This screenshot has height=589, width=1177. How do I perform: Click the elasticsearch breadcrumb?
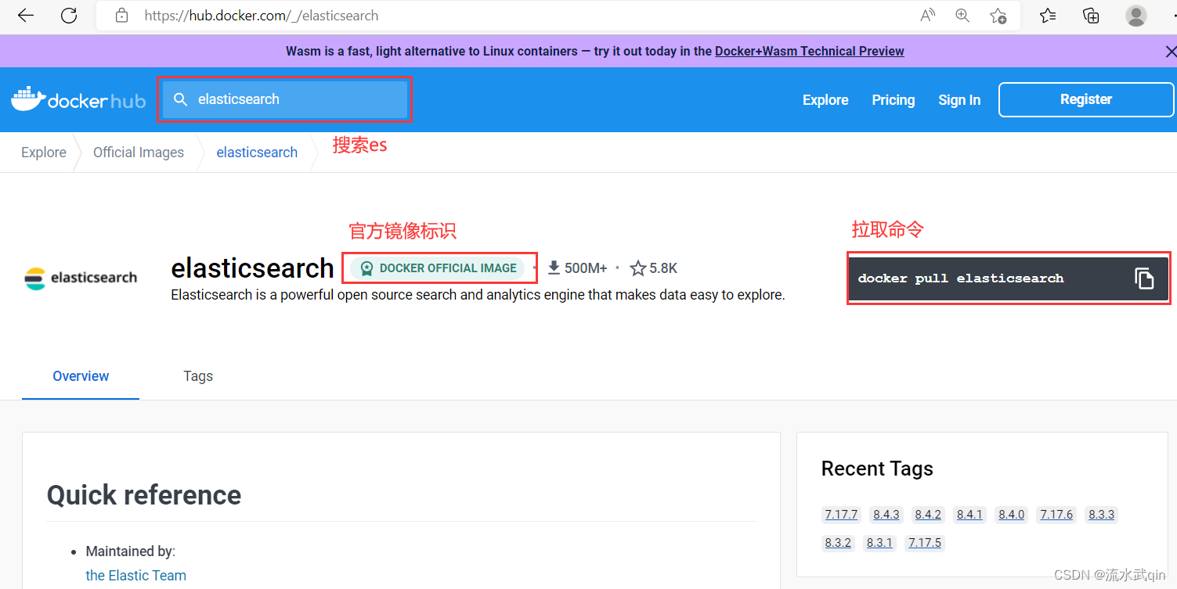tap(257, 153)
